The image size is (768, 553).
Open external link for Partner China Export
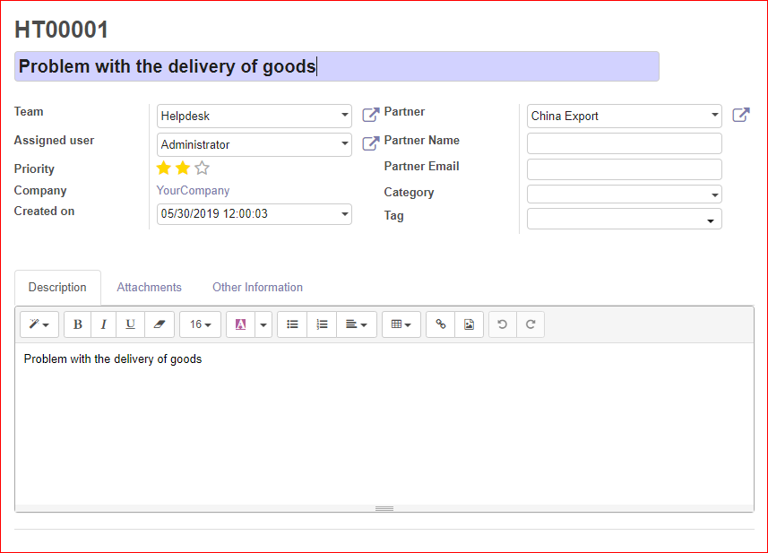740,115
